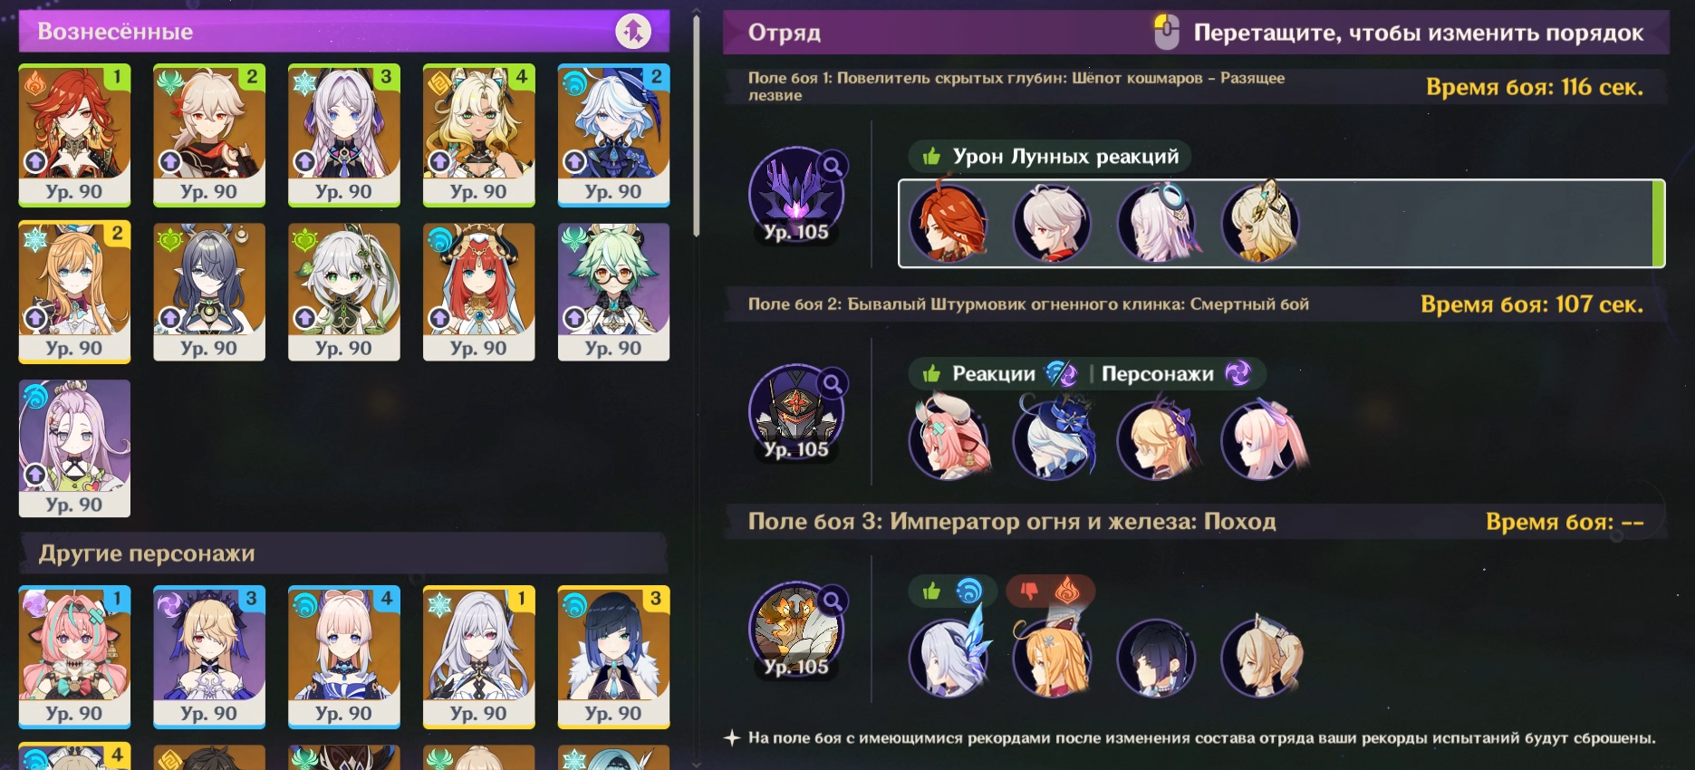
Task: Select pink-haired character in battlefield 2 team
Action: (x=948, y=438)
